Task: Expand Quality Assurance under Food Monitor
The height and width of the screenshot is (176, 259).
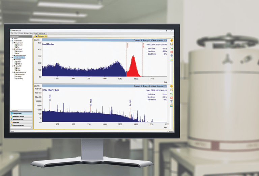Action: pyautogui.click(x=13, y=56)
